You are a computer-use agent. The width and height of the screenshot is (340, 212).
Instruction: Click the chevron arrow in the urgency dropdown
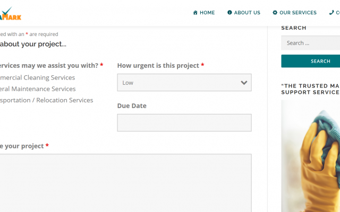[x=244, y=83]
